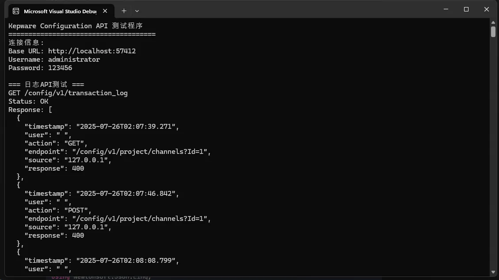Click the http://localhost:57412 base URL
Viewport: 499px width, 280px height.
91,51
